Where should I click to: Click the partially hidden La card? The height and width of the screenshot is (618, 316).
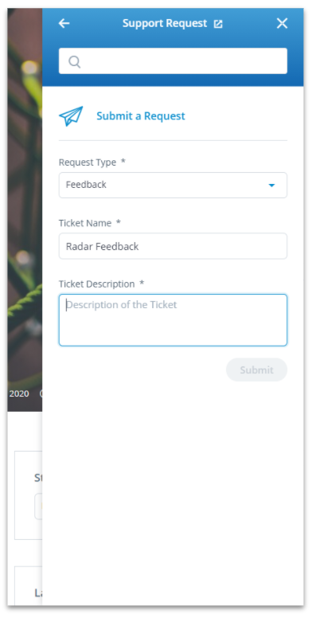coord(29,585)
